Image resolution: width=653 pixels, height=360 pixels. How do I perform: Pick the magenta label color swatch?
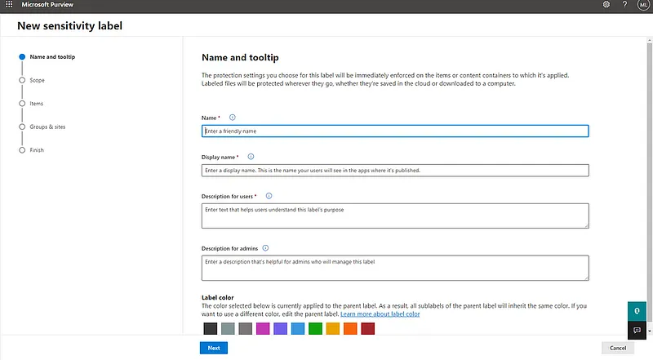click(x=263, y=328)
